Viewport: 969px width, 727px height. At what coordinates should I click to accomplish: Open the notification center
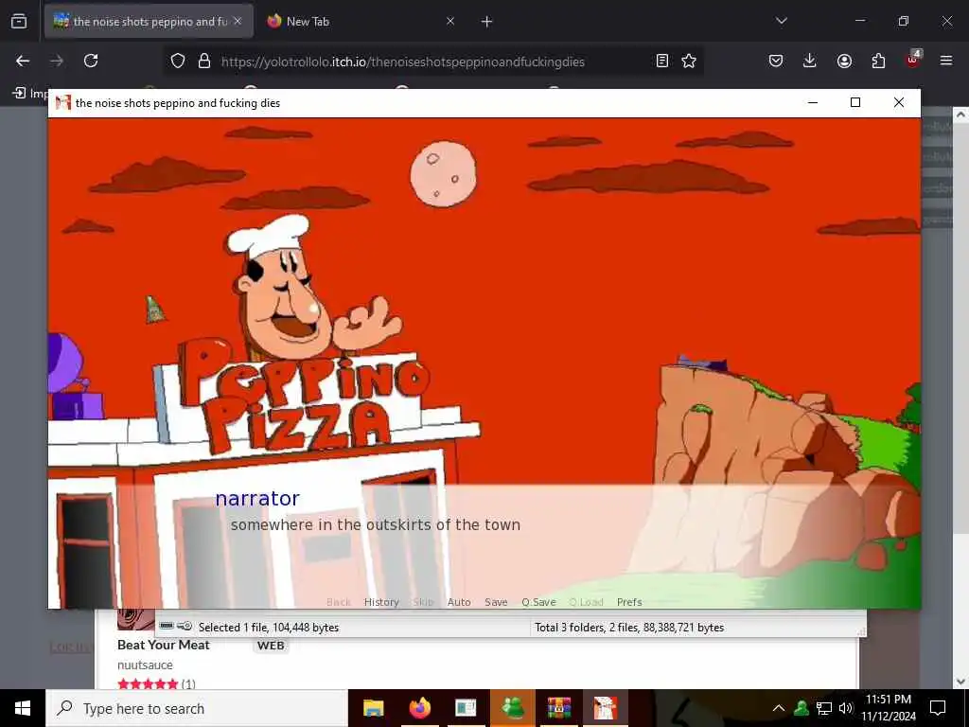pos(938,708)
